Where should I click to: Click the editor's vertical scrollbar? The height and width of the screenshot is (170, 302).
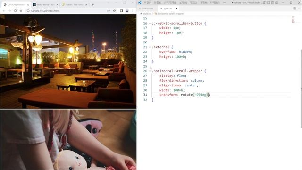(x=301, y=89)
